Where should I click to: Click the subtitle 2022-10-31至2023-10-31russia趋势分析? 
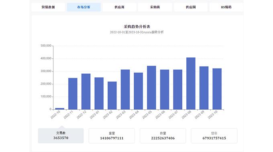(x=136, y=32)
